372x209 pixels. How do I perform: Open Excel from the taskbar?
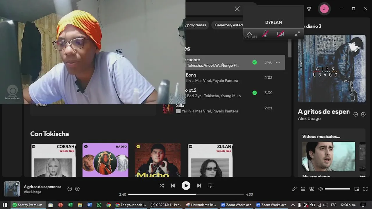click(70, 205)
